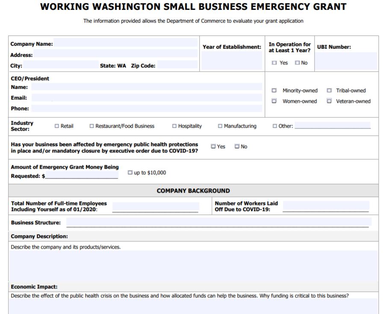The width and height of the screenshot is (386, 314).
Task: Check the Restaurant/Food Business box
Action: click(91, 126)
